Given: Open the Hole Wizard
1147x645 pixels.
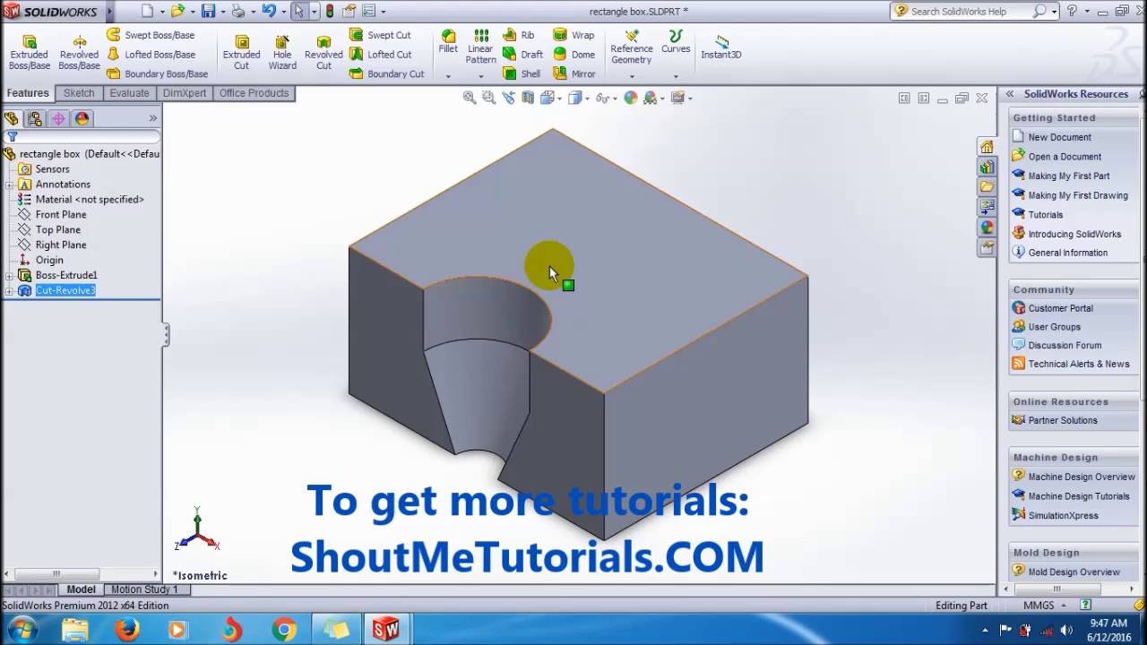Looking at the screenshot, I should [x=282, y=53].
